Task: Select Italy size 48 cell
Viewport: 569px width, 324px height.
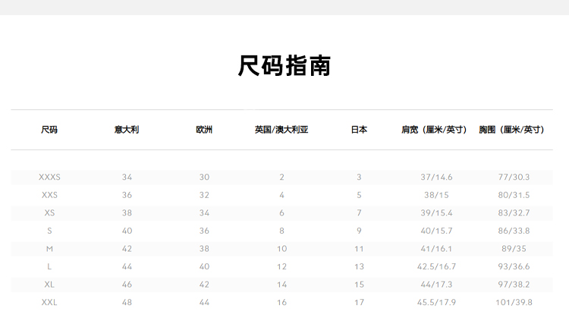Action: (x=127, y=302)
